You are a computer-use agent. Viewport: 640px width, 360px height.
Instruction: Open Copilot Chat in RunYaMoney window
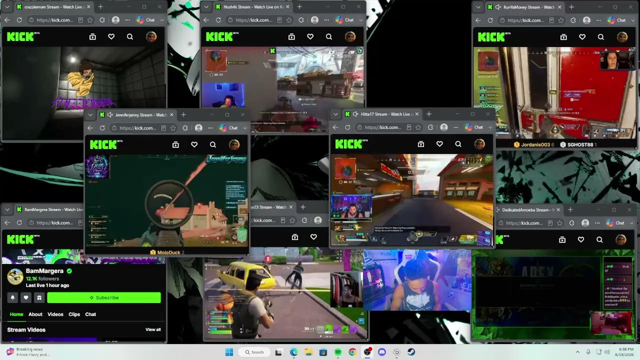(617, 20)
